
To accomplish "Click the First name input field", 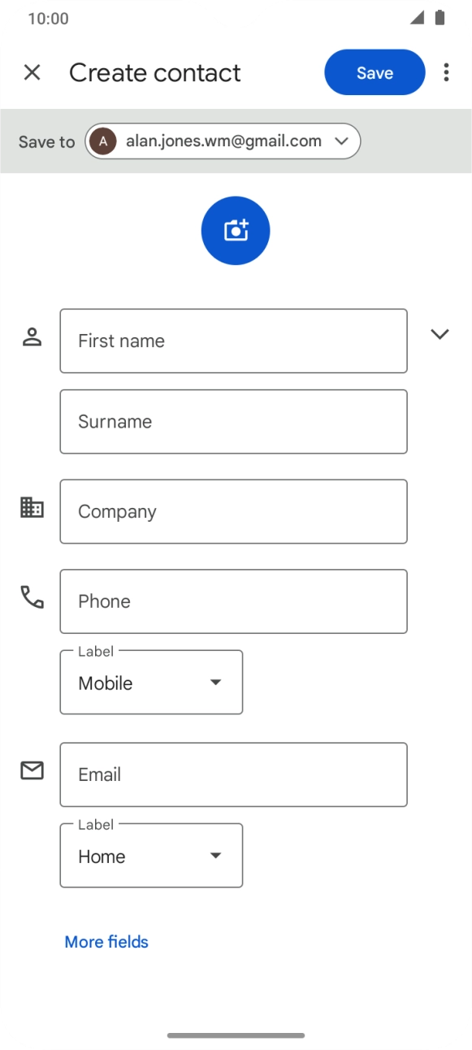I will (233, 341).
